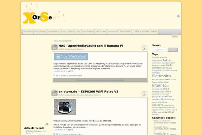Open comment bubble of NAS OpenMediaVault post
This screenshot has height=135, width=202.
(144, 48)
